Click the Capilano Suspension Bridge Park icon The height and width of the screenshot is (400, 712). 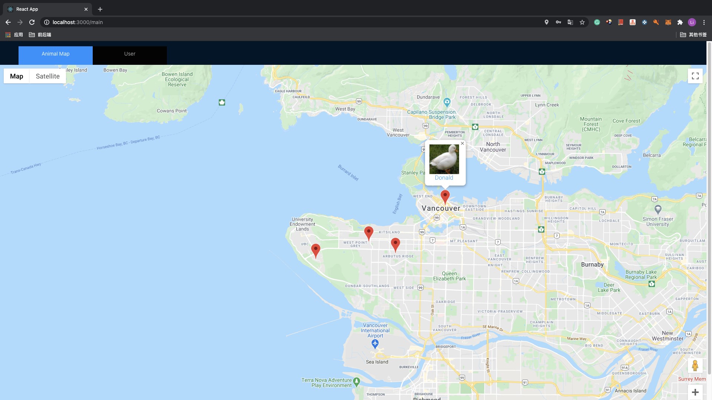(447, 101)
